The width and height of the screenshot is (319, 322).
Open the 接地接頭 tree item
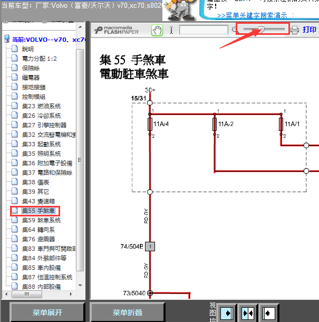[x=34, y=87]
